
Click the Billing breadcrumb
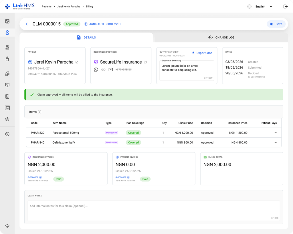click(x=89, y=7)
